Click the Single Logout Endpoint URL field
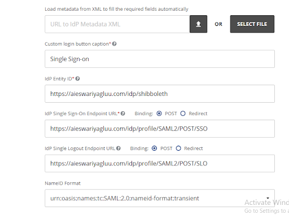The width and height of the screenshot is (289, 219). click(x=160, y=163)
